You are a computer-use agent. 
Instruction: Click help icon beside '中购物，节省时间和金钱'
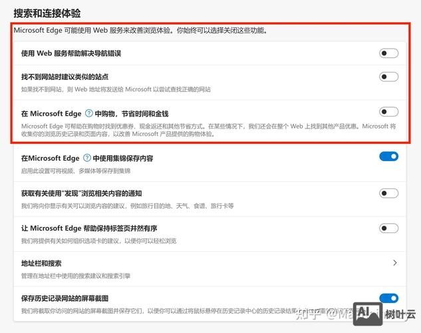tap(89, 113)
